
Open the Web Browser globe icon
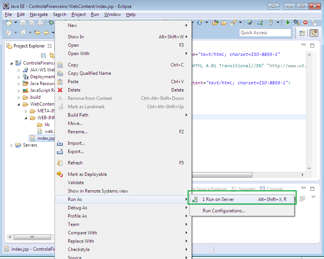click(249, 22)
